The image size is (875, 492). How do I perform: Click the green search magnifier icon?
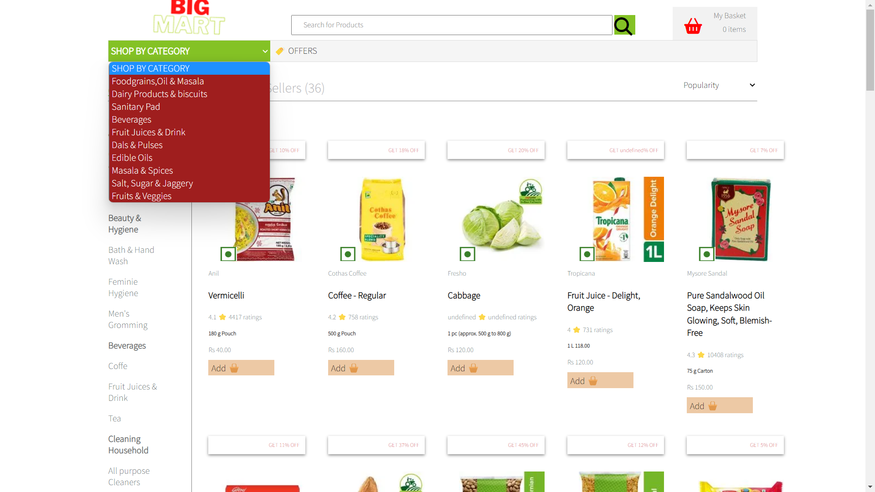coord(624,25)
